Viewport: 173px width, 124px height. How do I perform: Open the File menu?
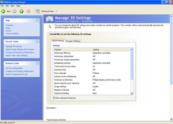pyautogui.click(x=2, y=6)
